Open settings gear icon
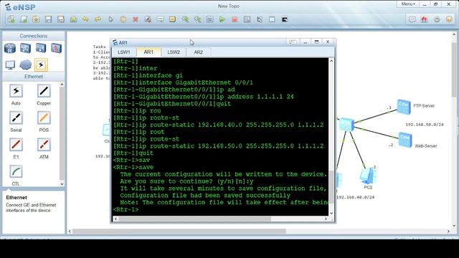The width and height of the screenshot is (459, 258). pos(437,19)
